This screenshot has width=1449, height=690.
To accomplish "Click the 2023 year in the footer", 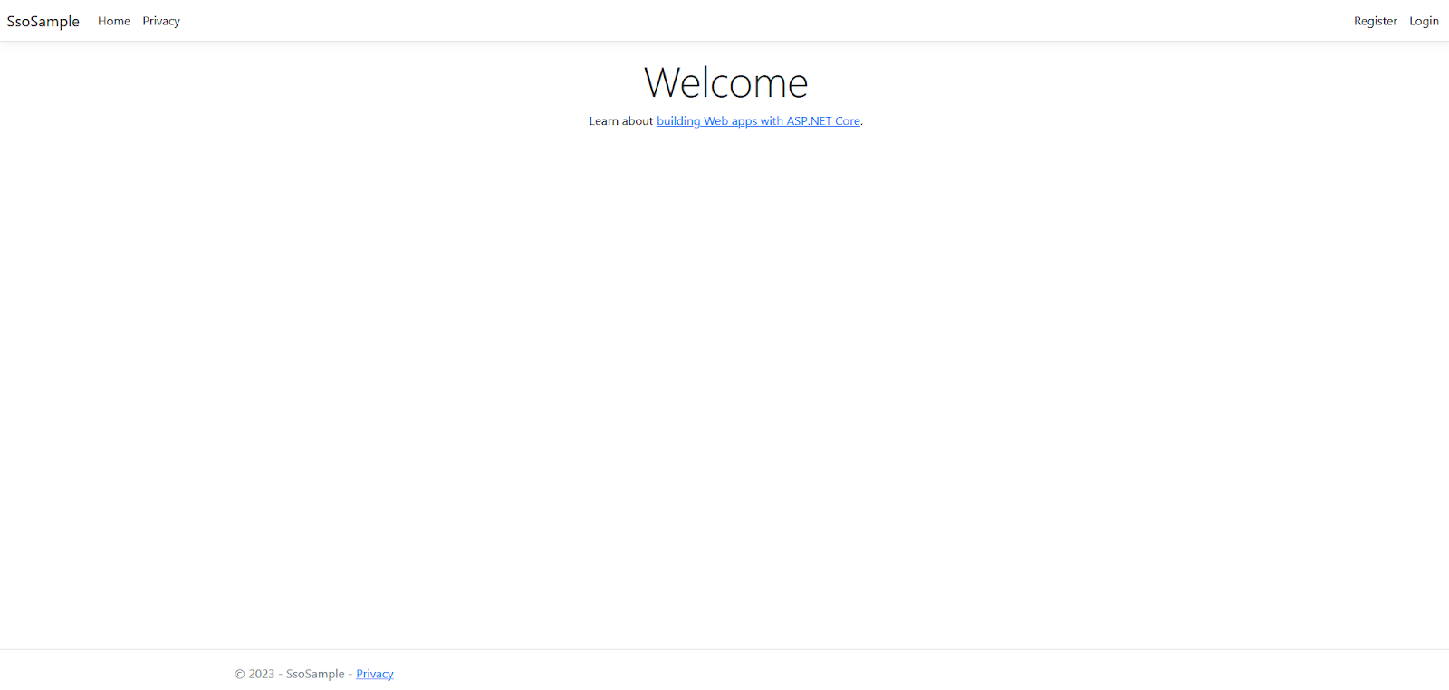I will (262, 674).
